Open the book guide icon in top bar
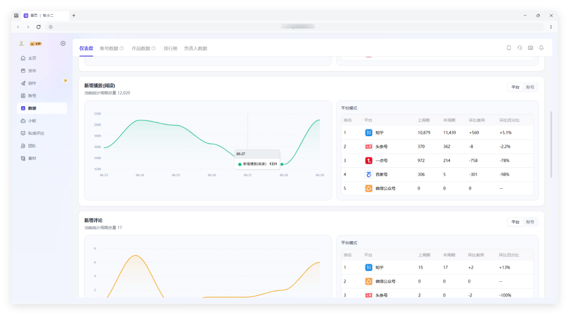569x315 pixels. point(531,48)
